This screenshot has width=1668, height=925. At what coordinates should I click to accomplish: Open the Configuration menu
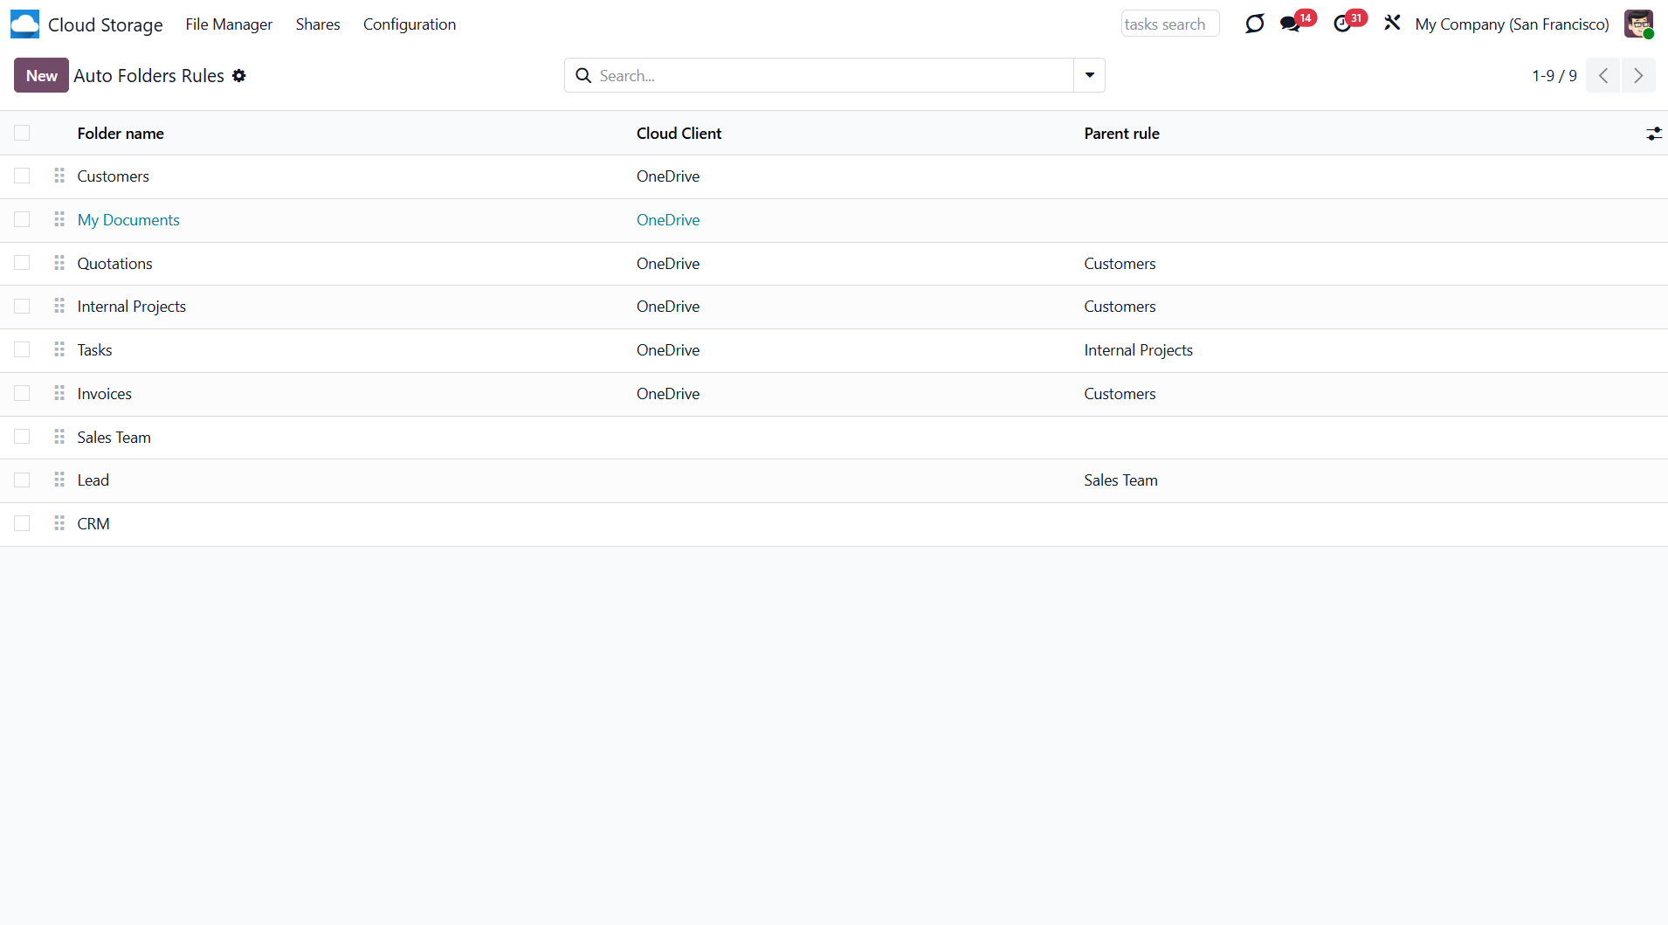tap(409, 24)
